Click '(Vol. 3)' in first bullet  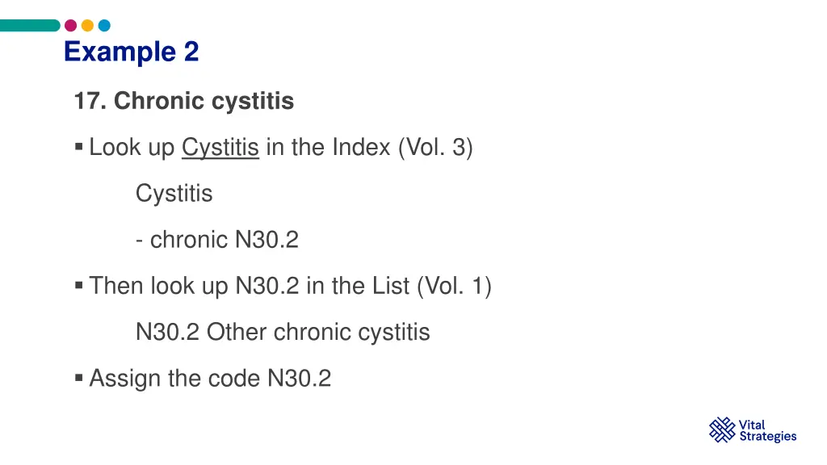click(x=435, y=148)
